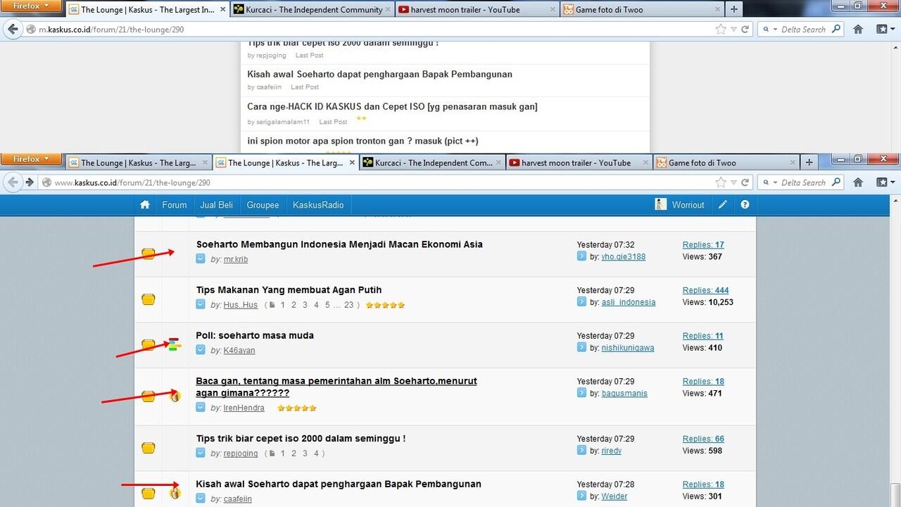
Task: Click folder icon of Tips trik biar thread
Action: [148, 448]
